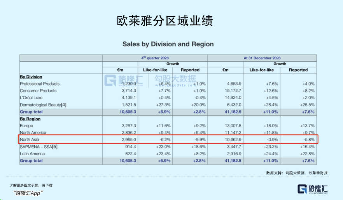Screen dimensions: 343x200
Task: Select the L'Oréal Luxe row label
Action: pyautogui.click(x=31, y=98)
